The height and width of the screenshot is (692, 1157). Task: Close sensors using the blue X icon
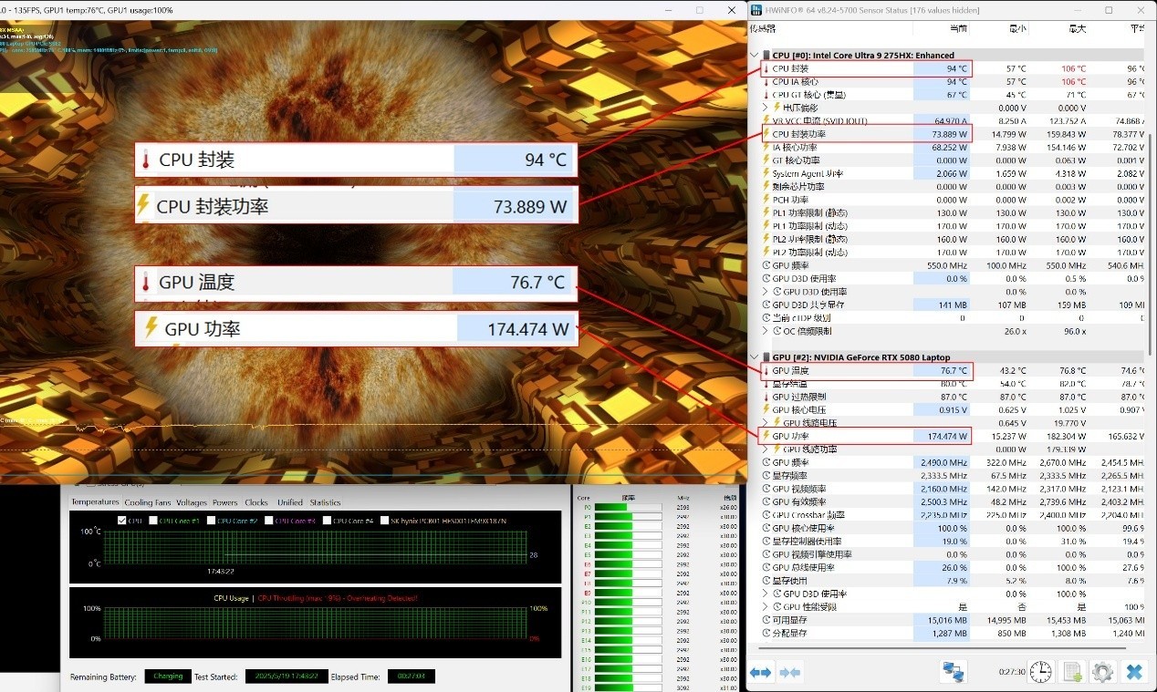click(x=1134, y=672)
